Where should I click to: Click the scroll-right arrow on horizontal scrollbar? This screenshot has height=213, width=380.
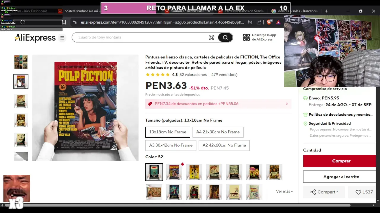pyautogui.click(x=373, y=205)
